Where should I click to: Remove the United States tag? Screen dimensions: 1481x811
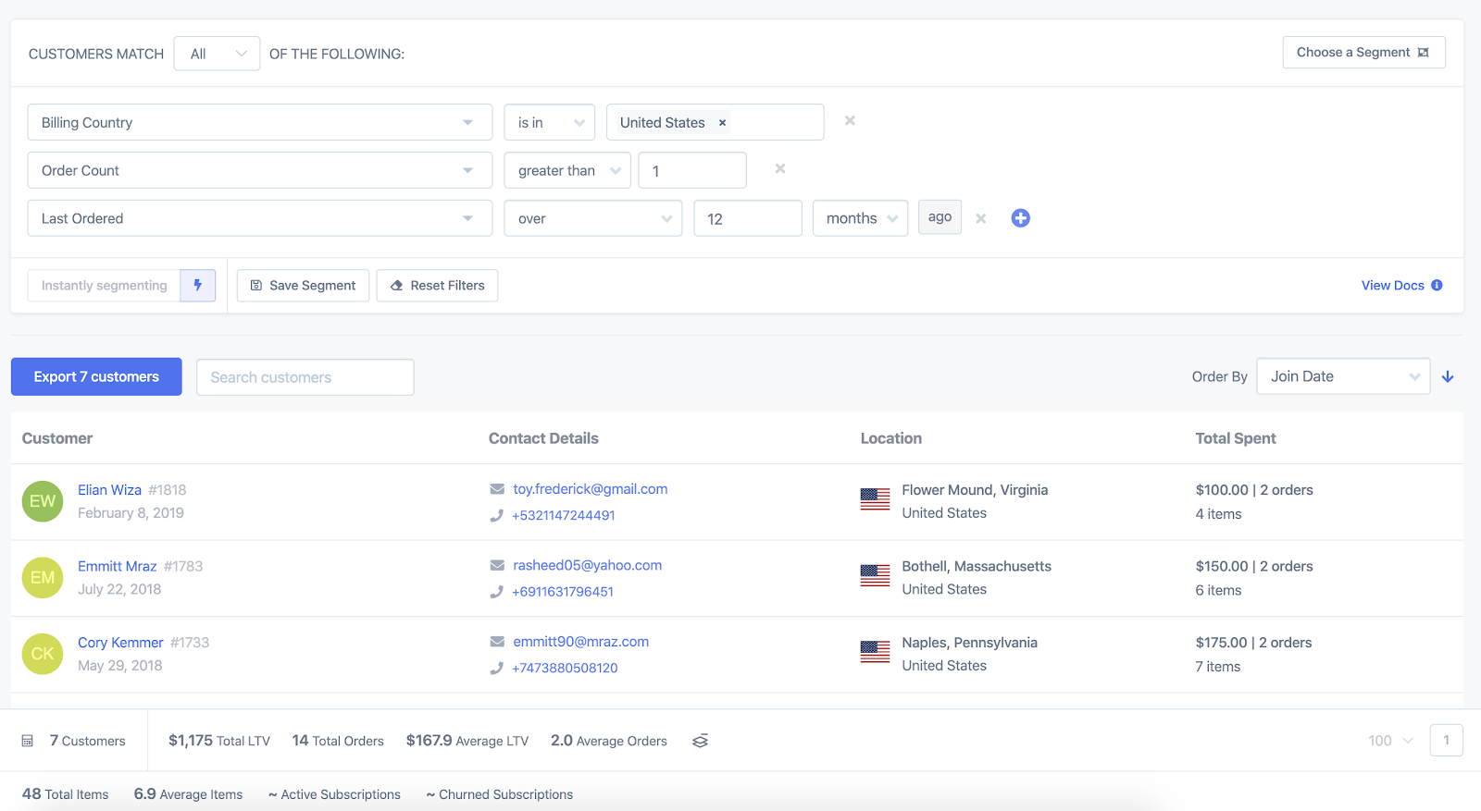click(x=723, y=123)
